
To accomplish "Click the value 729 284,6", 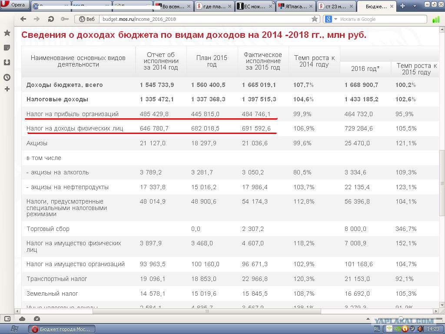I will 359,128.
